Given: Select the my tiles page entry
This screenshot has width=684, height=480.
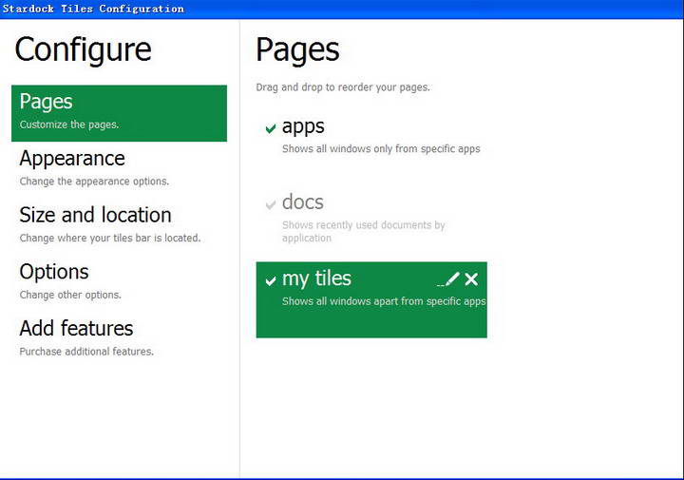Looking at the screenshot, I should (371, 299).
